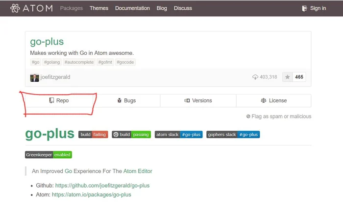Select the #golang tag
This screenshot has width=343, height=212.
click(x=52, y=62)
